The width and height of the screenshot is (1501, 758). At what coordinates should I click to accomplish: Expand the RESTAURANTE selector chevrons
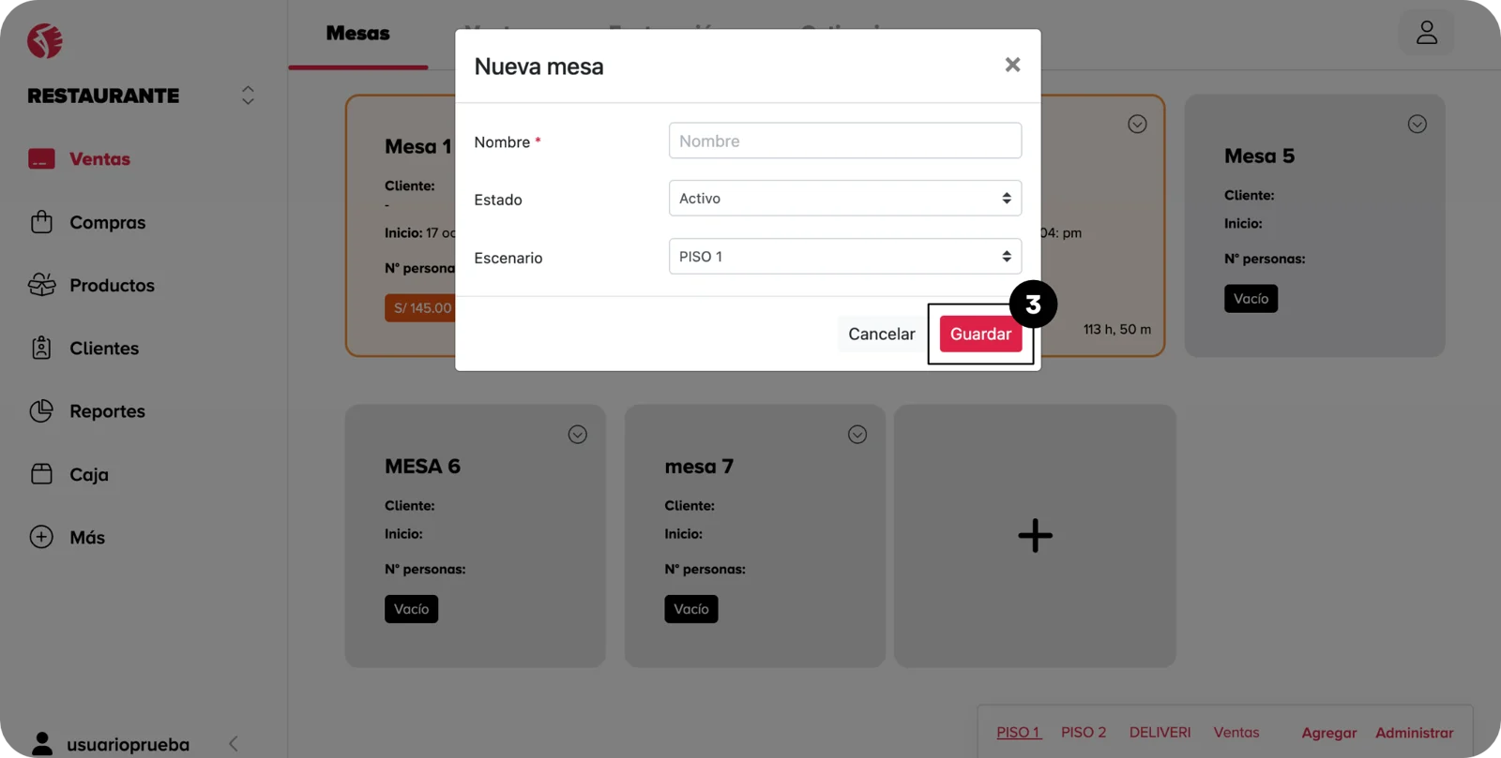(x=248, y=96)
